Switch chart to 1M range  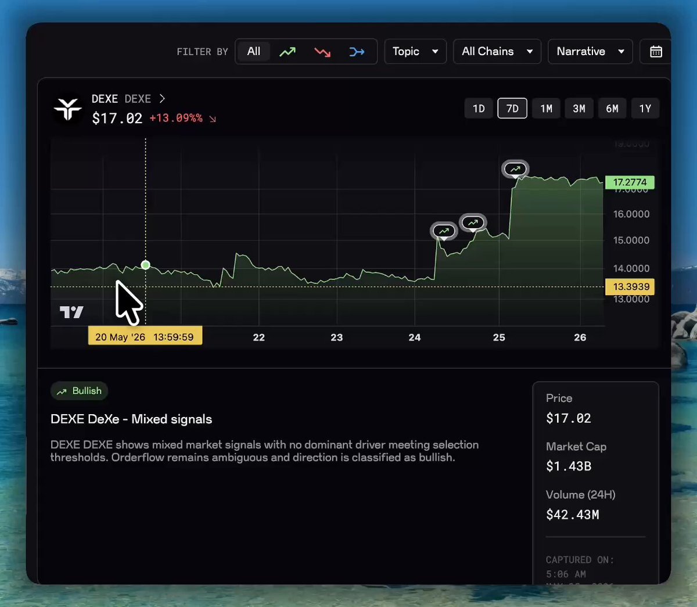click(x=546, y=109)
